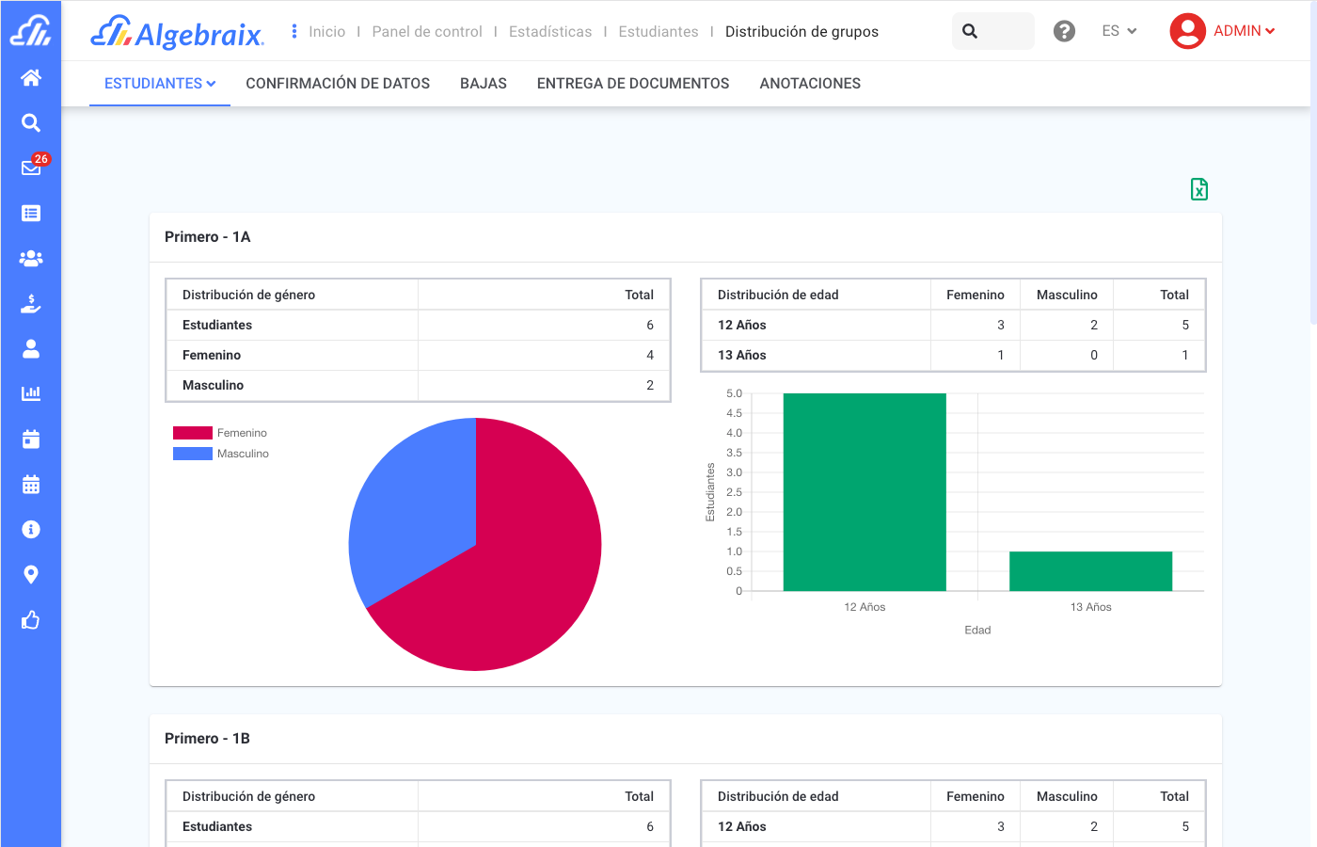
Task: Click the sidebar magnifier search icon
Action: pos(31,122)
